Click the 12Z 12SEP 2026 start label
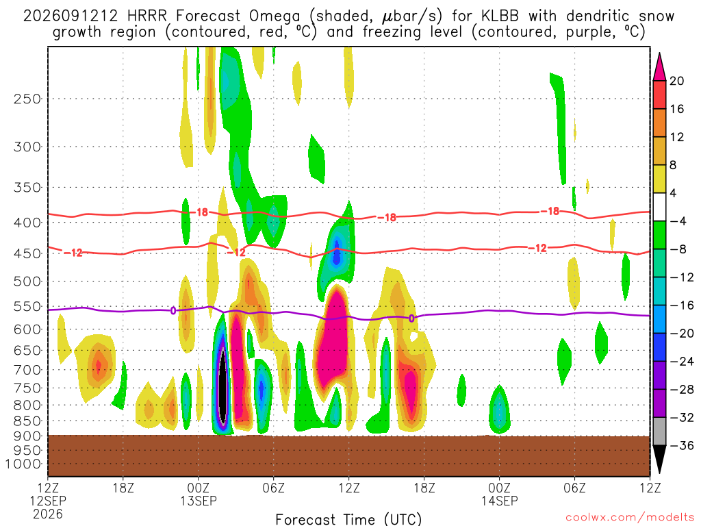This screenshot has height=526, width=701. pyautogui.click(x=48, y=501)
